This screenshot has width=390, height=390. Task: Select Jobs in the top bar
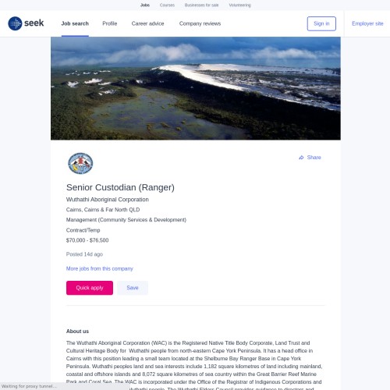tap(145, 5)
